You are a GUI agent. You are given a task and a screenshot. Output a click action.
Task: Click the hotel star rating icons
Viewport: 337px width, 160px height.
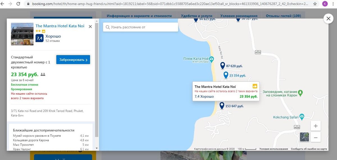(38, 31)
